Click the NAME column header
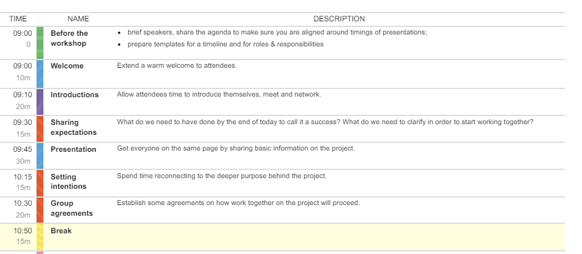Viewport: 582px width, 254px height. click(x=78, y=19)
